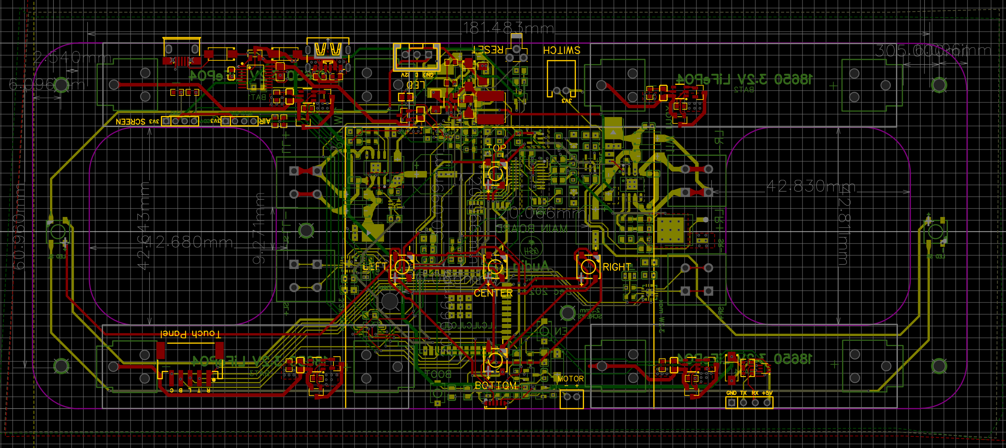This screenshot has width=1006, height=448.
Task: Select the TX label on UART header
Action: (x=744, y=393)
